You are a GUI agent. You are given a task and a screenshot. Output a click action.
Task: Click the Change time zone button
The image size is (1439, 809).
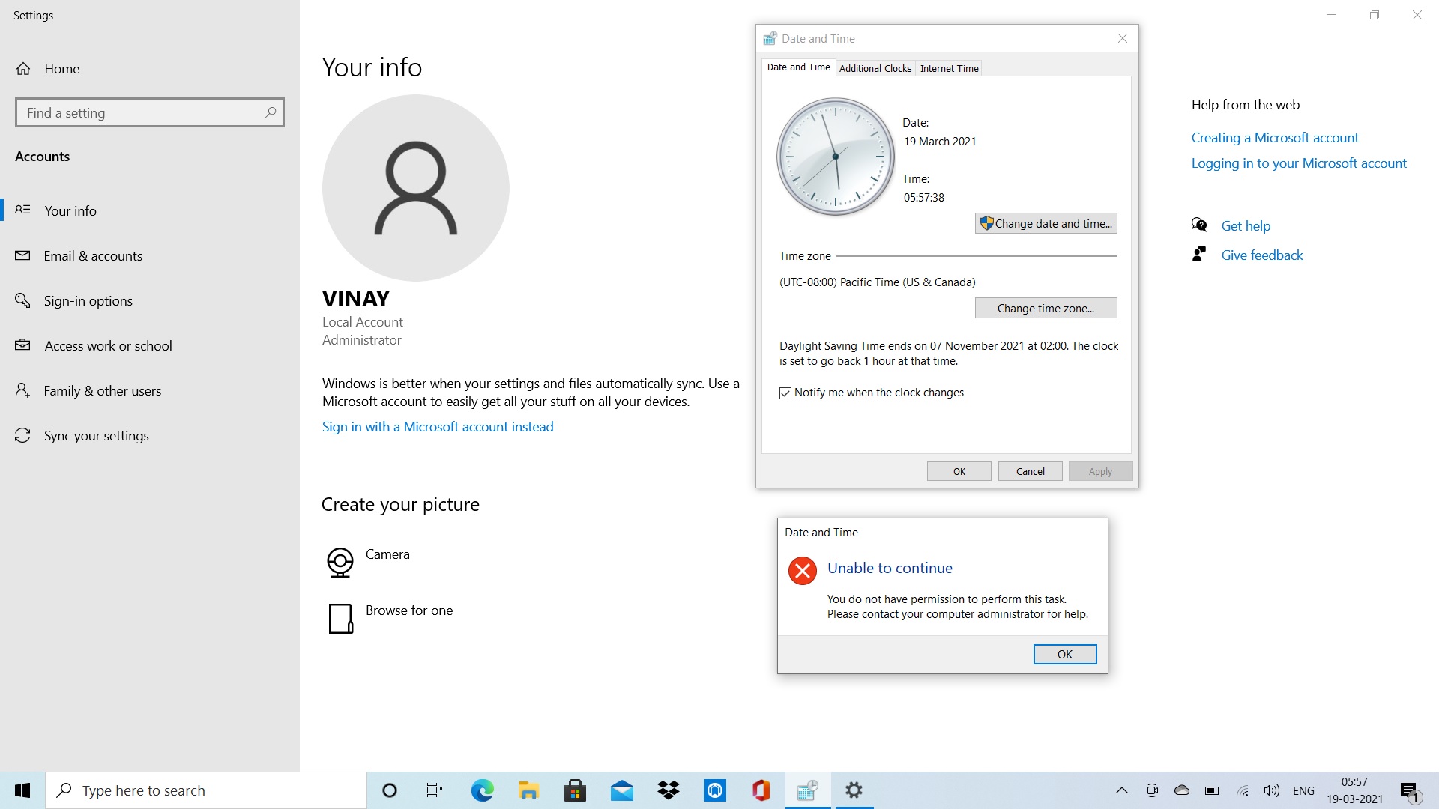tap(1045, 308)
